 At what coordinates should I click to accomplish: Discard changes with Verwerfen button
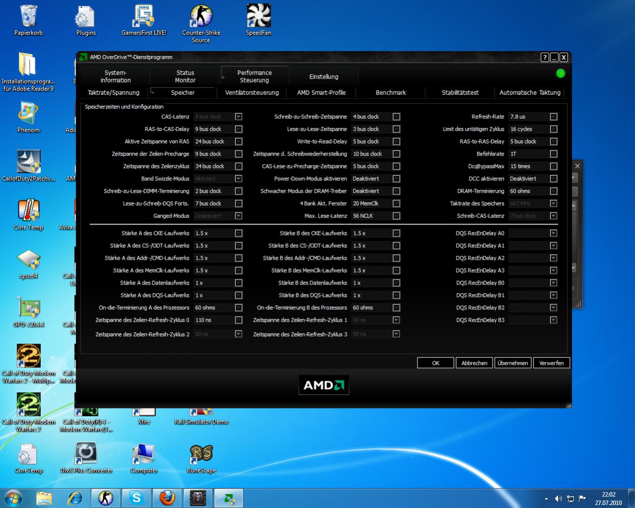(551, 363)
